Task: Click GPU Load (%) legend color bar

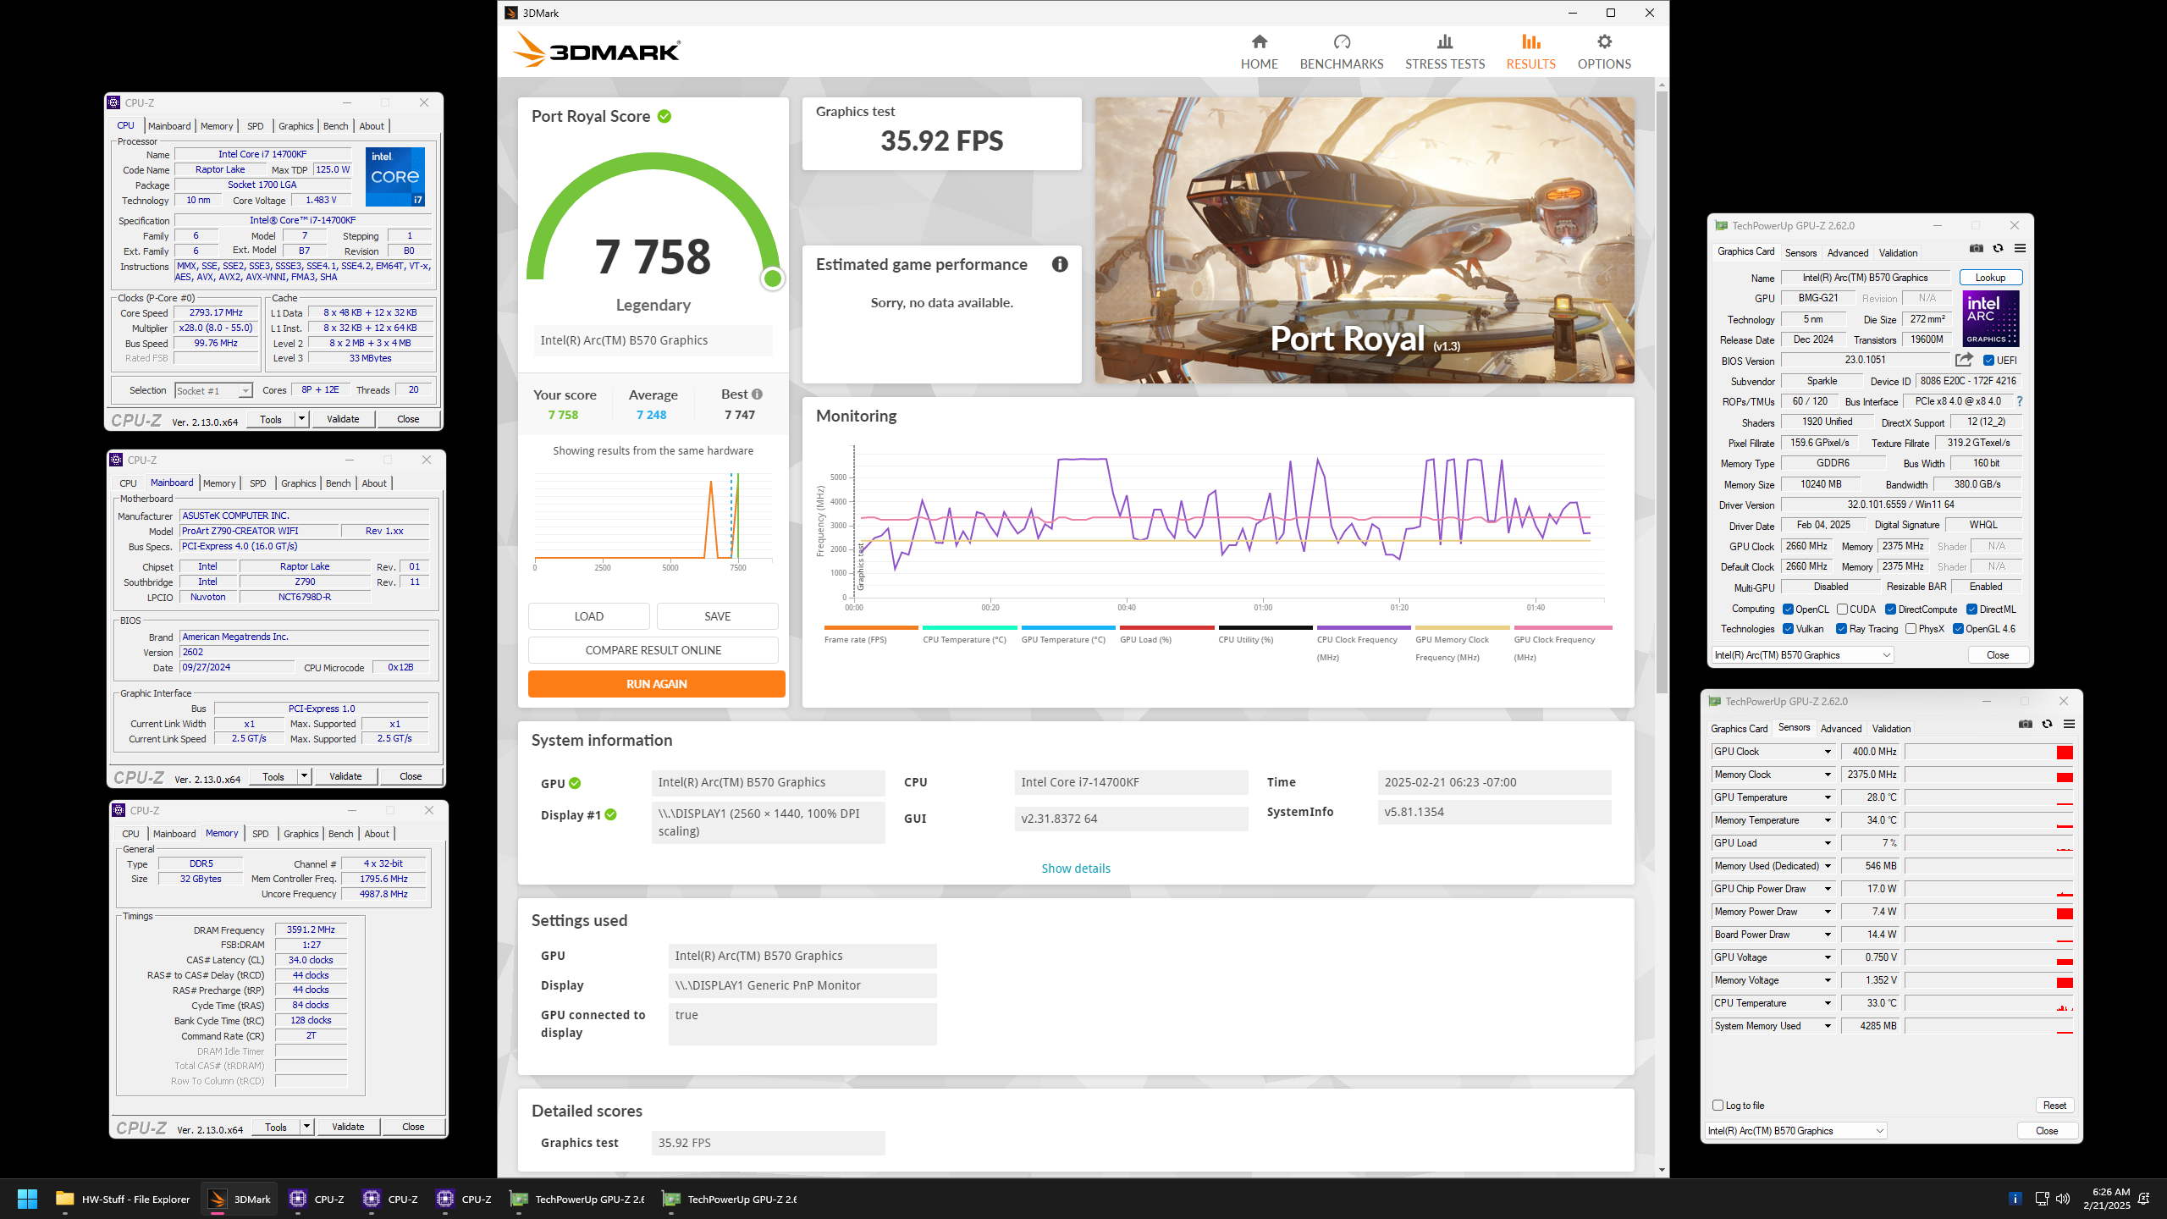Action: pos(1166,627)
